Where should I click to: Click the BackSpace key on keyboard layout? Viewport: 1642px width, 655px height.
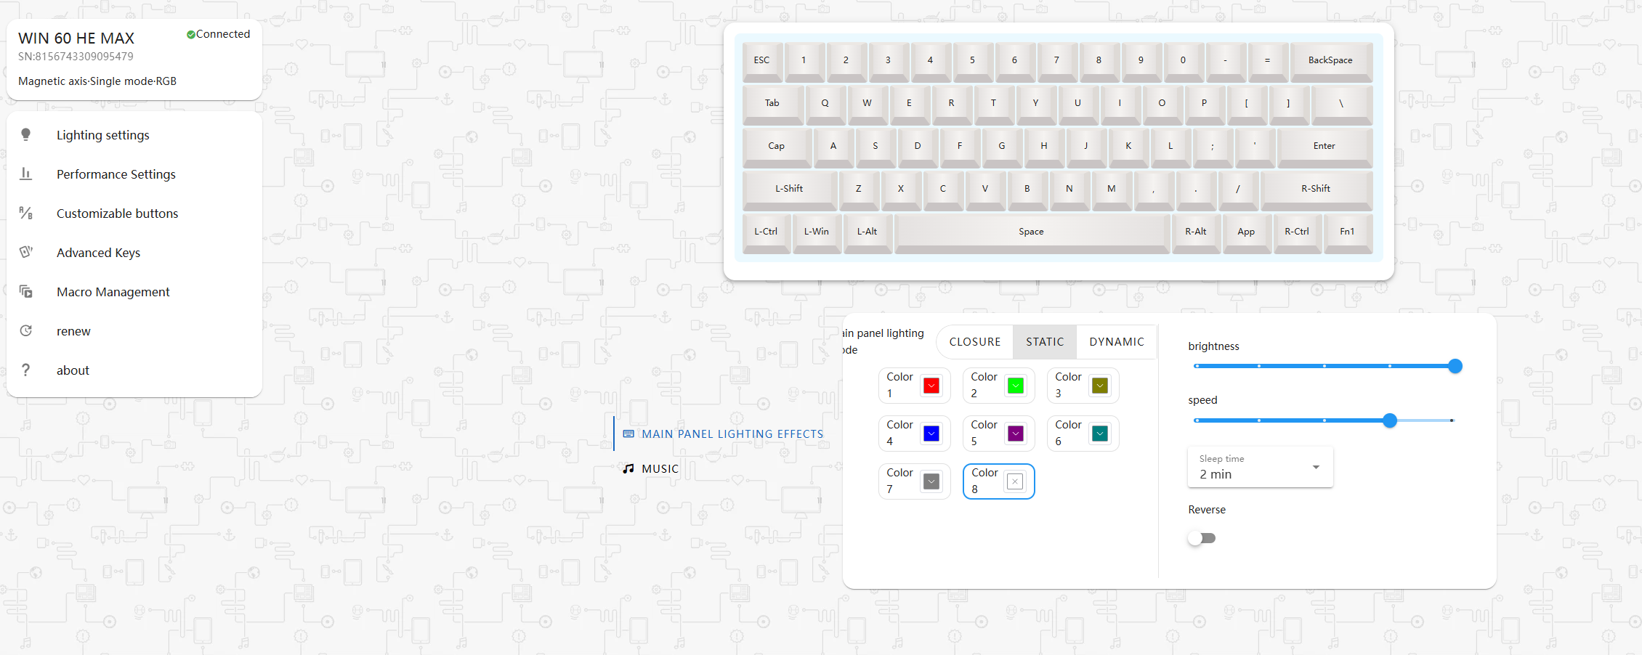(1330, 60)
